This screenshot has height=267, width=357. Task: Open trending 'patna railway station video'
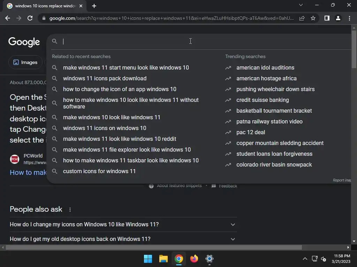[269, 121]
